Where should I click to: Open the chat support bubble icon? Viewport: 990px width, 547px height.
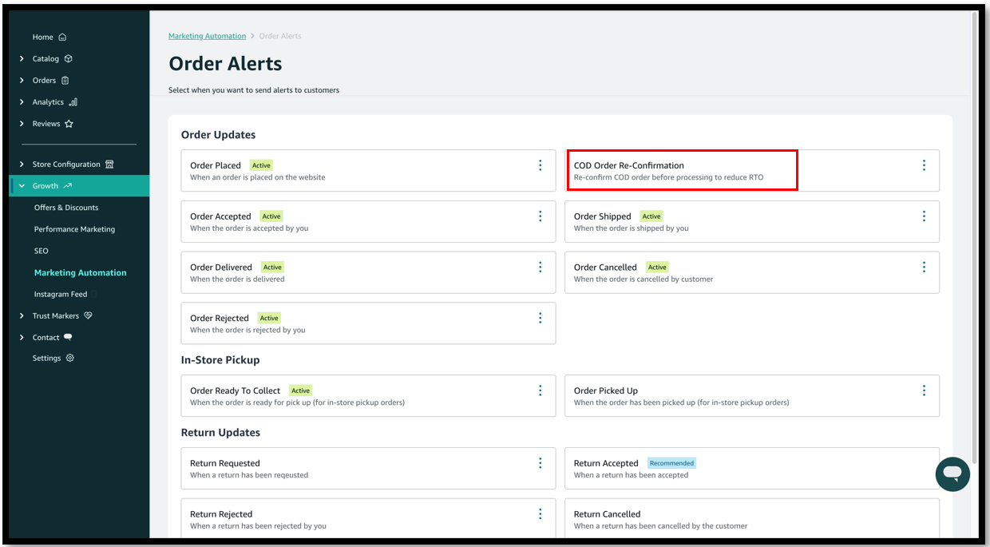952,474
